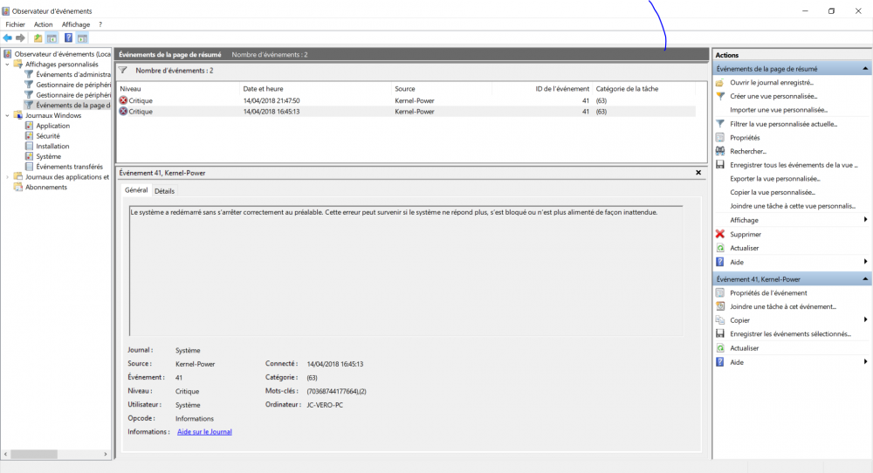Click the Back arrow in the toolbar
This screenshot has width=873, height=473.
tap(8, 38)
